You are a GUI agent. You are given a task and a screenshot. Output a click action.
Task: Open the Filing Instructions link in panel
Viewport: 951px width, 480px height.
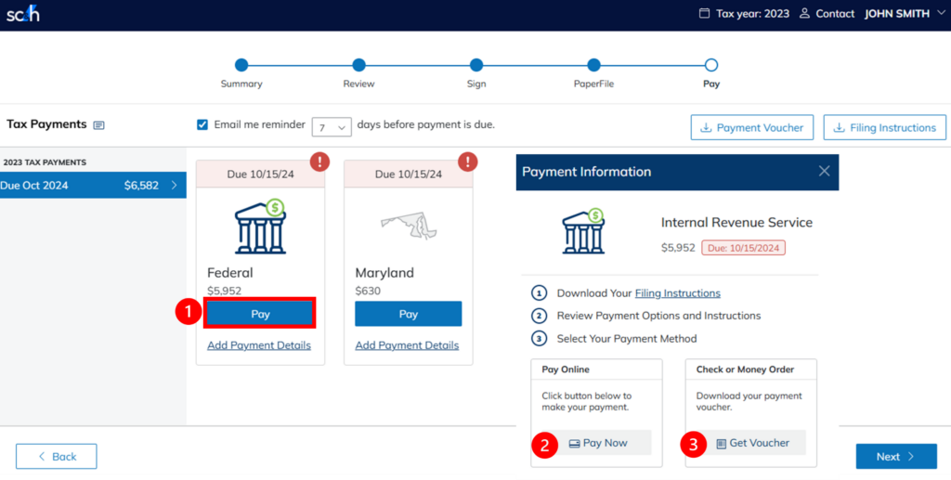point(677,293)
